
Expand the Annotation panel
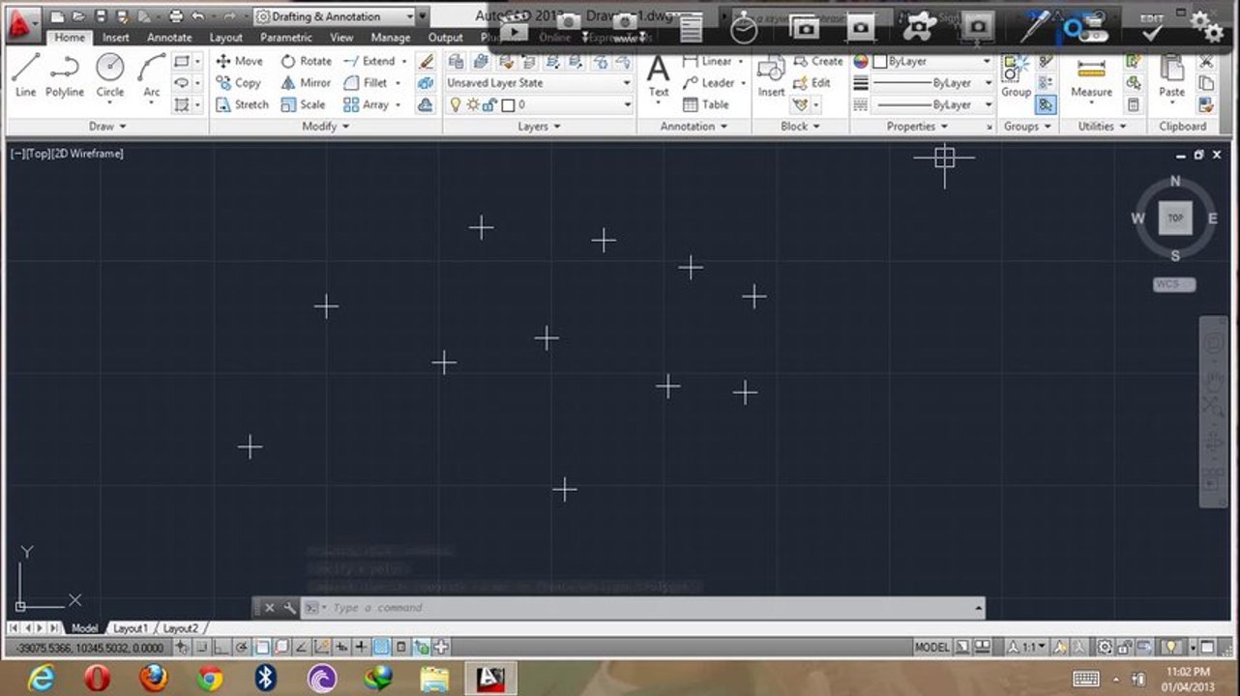[694, 127]
